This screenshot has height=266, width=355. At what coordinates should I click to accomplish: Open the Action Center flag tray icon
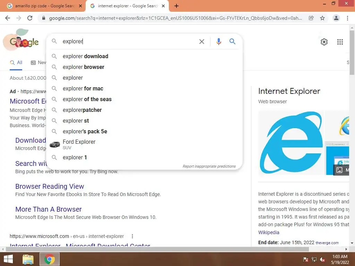pyautogui.click(x=305, y=259)
